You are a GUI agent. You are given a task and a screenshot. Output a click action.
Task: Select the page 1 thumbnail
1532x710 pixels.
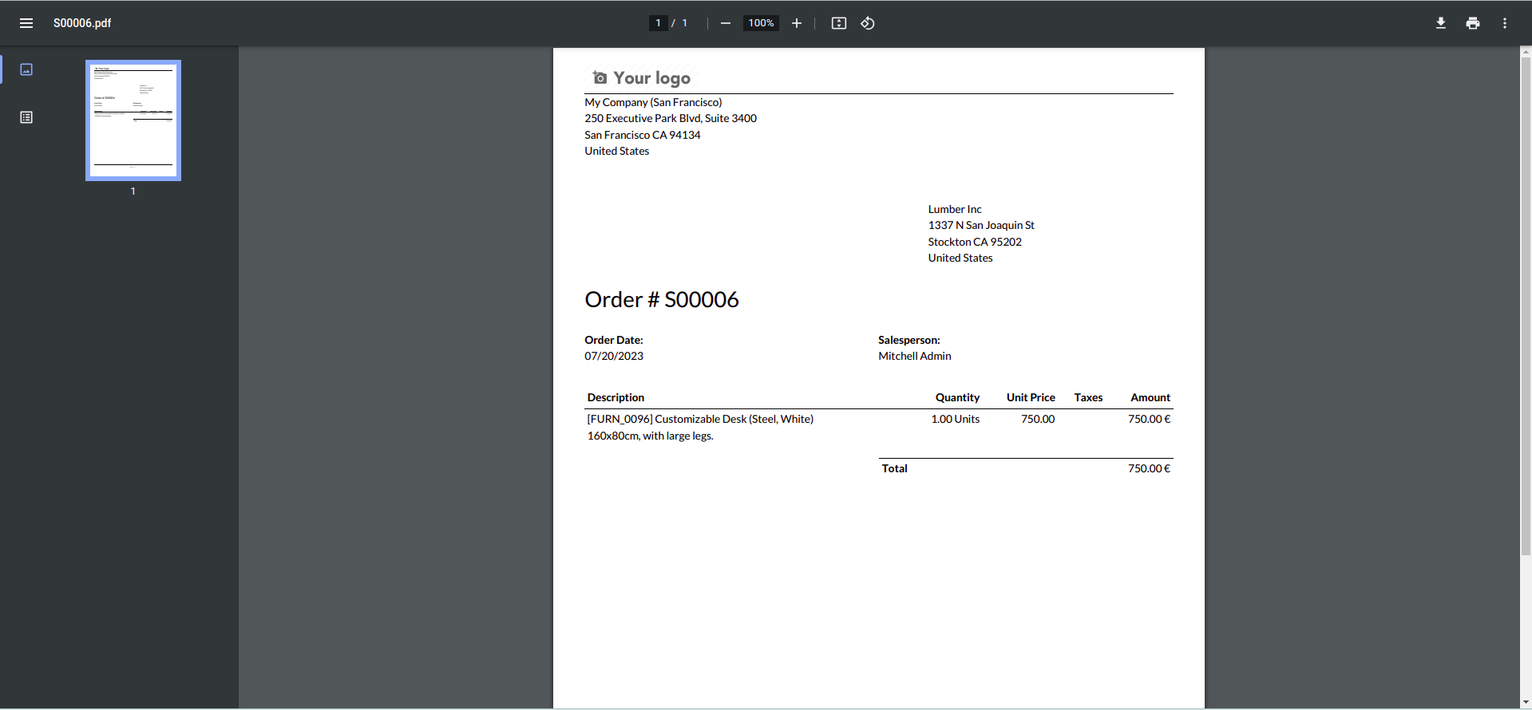click(x=133, y=120)
